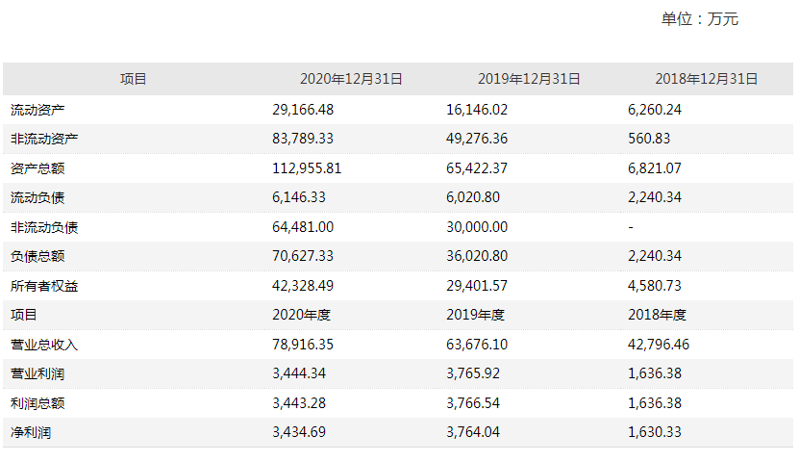Select the 营业总收入 row label

[44, 345]
